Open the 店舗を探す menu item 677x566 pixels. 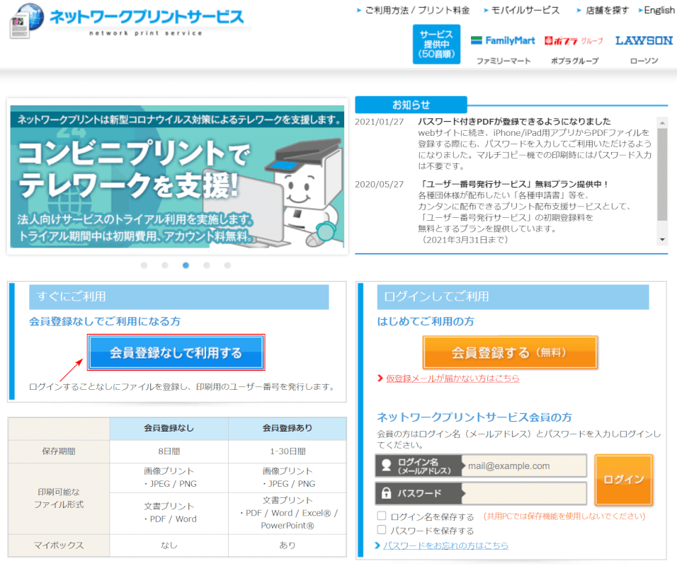click(x=602, y=11)
